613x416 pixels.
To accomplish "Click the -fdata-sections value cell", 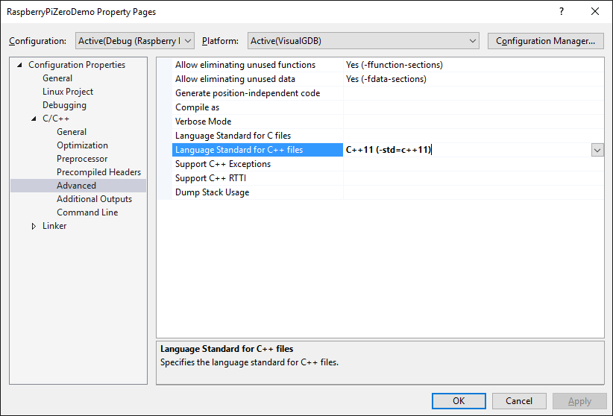I will (x=474, y=79).
